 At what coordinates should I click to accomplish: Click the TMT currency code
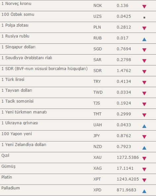(x=97, y=114)
